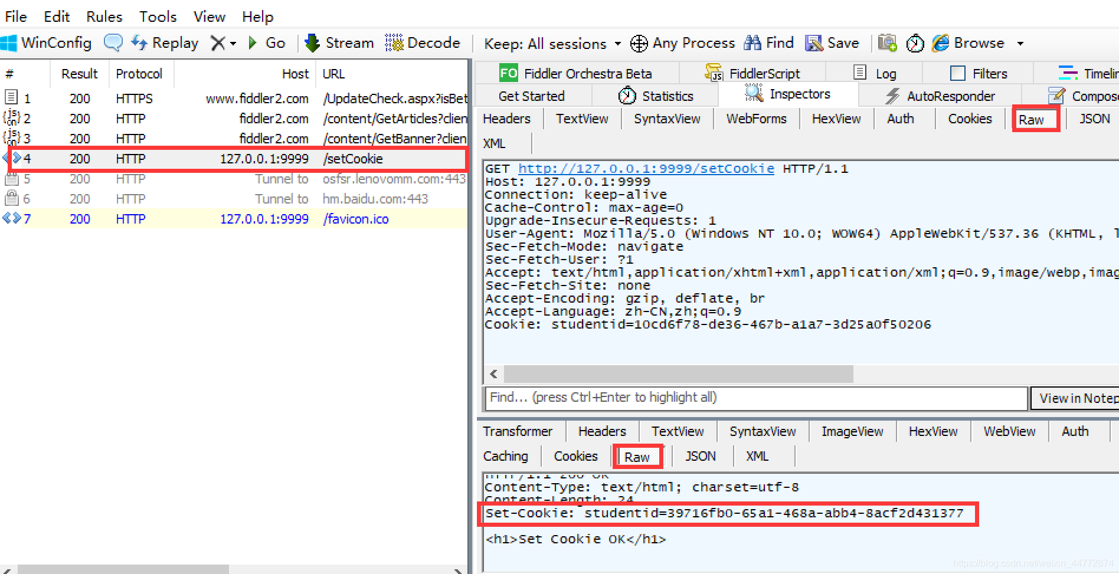This screenshot has height=574, width=1119.
Task: Click request pane scroll left arrow
Action: 493,373
